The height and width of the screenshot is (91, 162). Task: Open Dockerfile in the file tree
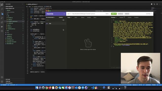9,38
